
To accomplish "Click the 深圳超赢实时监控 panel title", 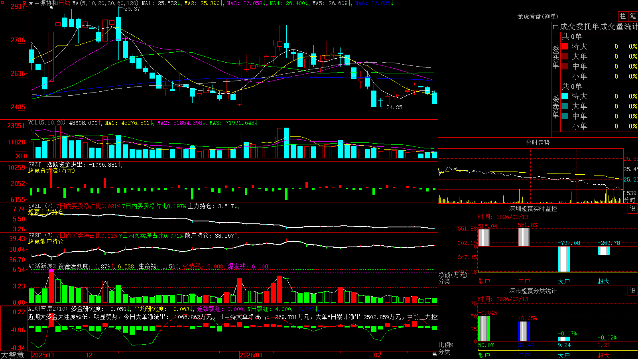I will pyautogui.click(x=533, y=209).
